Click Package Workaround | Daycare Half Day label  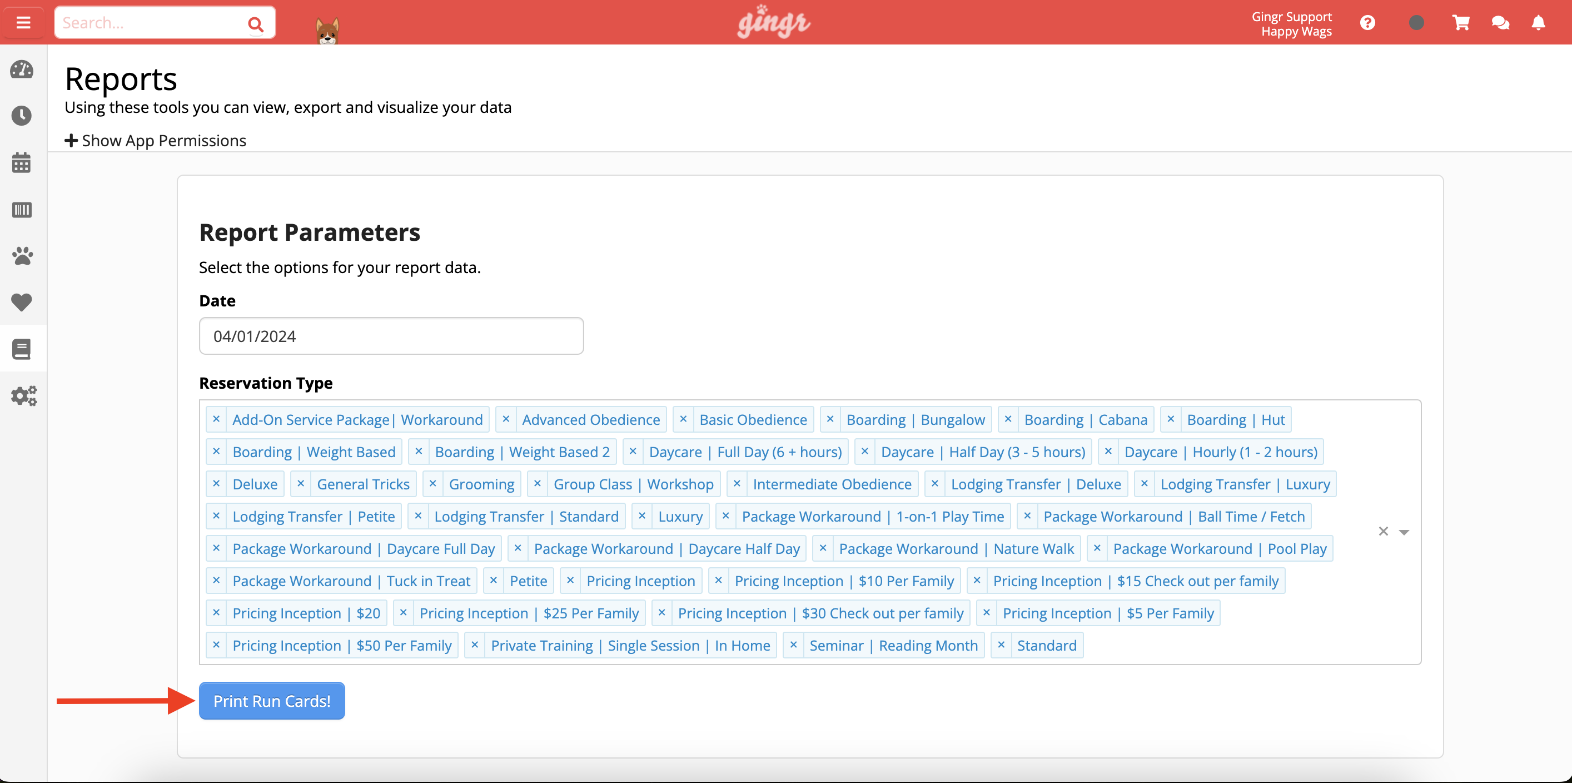click(x=667, y=549)
